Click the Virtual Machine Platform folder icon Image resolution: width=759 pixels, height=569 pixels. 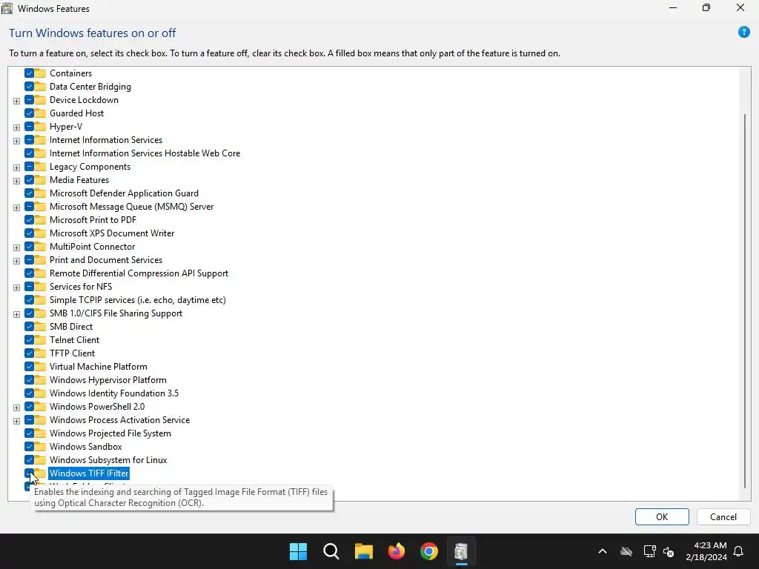click(x=40, y=367)
